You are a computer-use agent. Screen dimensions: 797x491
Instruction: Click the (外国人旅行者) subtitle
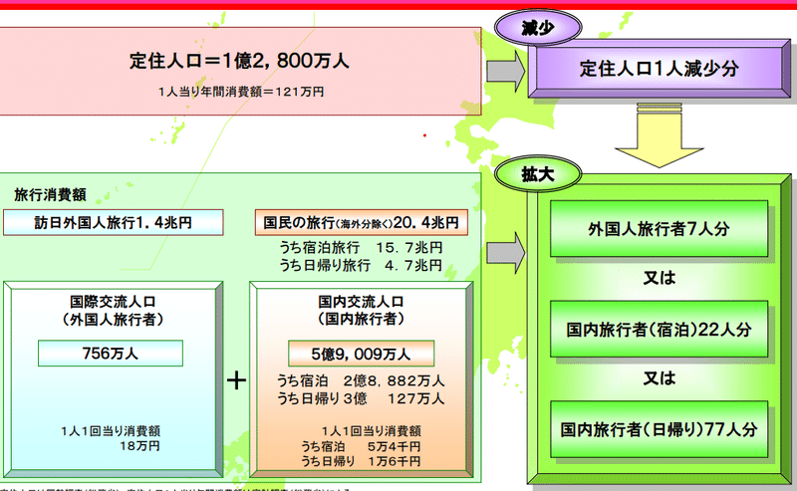pyautogui.click(x=113, y=320)
